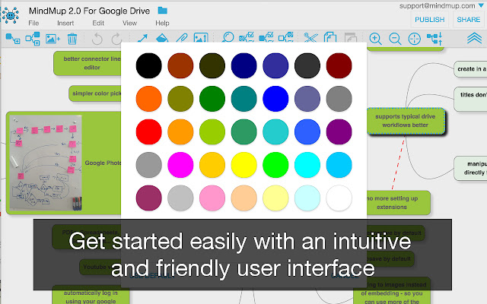Click the center map crosshair icon

pos(415,39)
